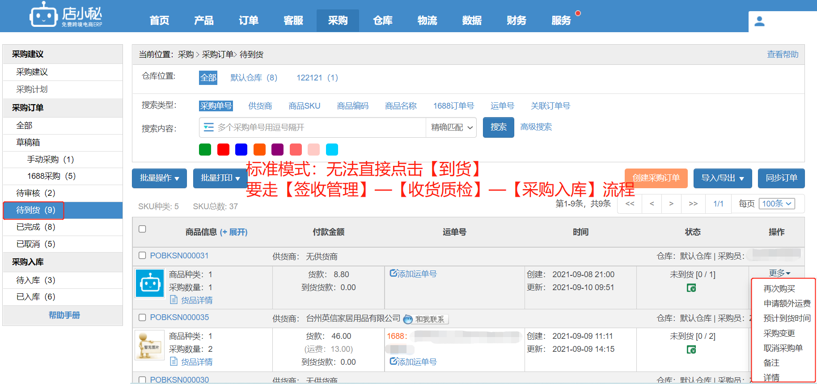The height and width of the screenshot is (384, 817).
Task: Choose 取消采购单 from the 更多 menu
Action: coord(783,348)
